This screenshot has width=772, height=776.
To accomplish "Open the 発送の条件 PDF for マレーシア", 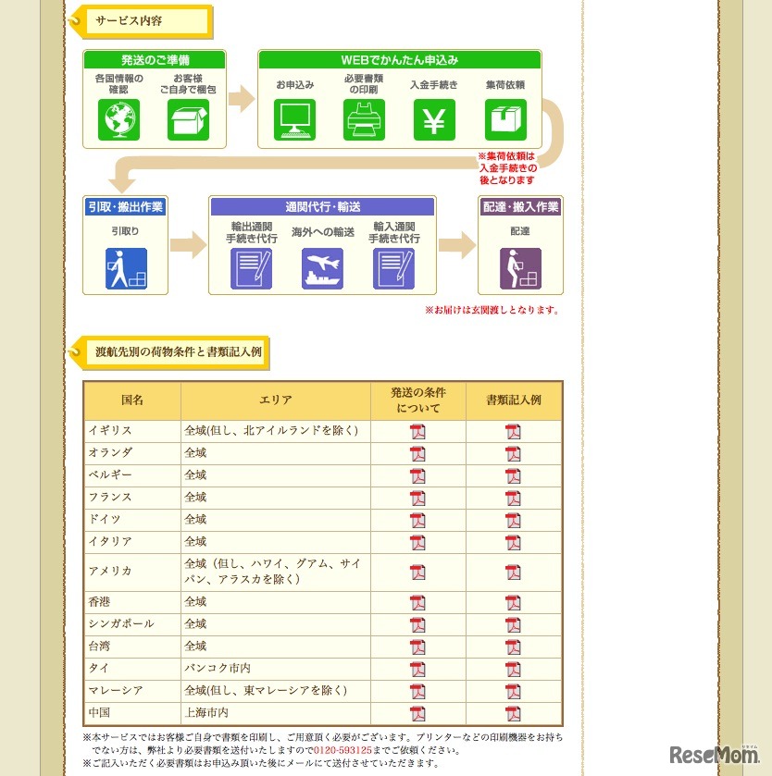I will [418, 692].
